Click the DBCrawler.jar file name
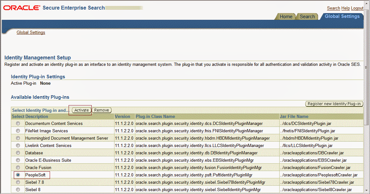Viewport: 370px width, 194px height. (312, 153)
